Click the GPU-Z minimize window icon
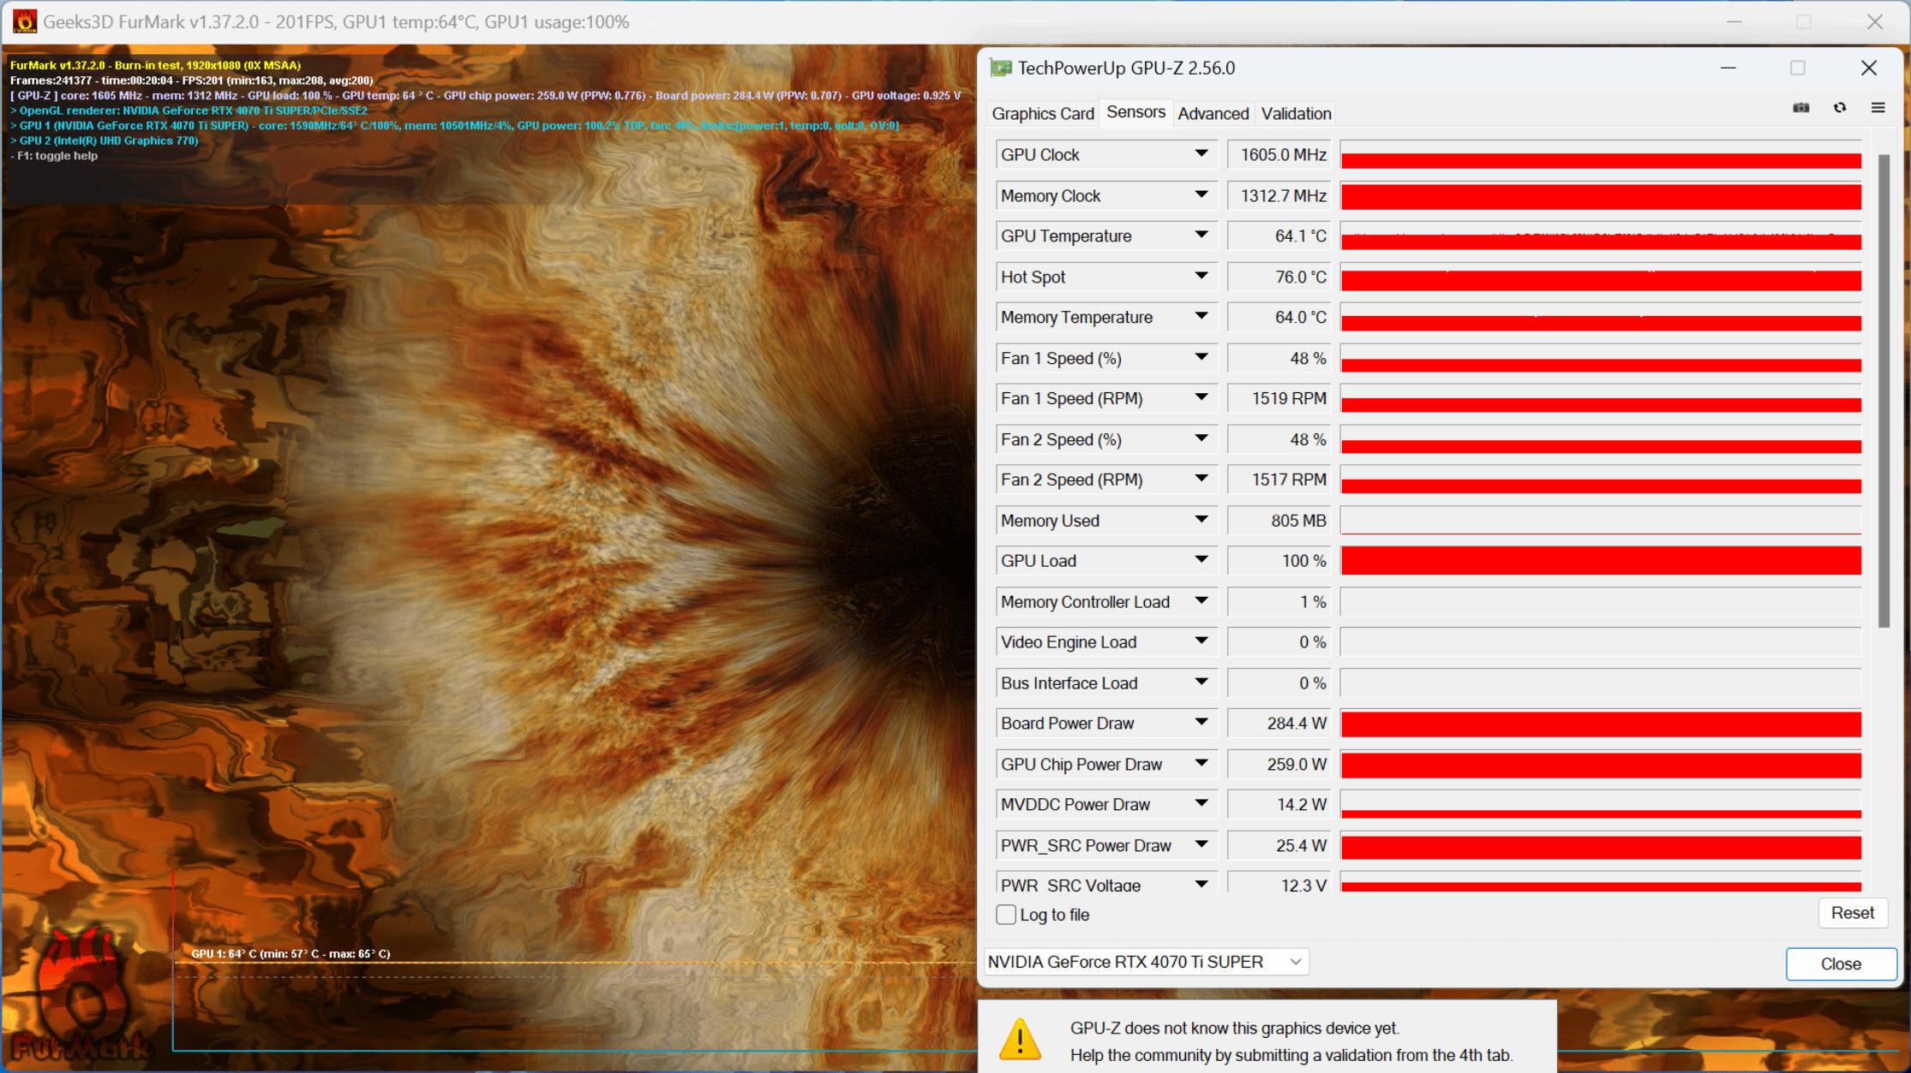 [x=1728, y=69]
